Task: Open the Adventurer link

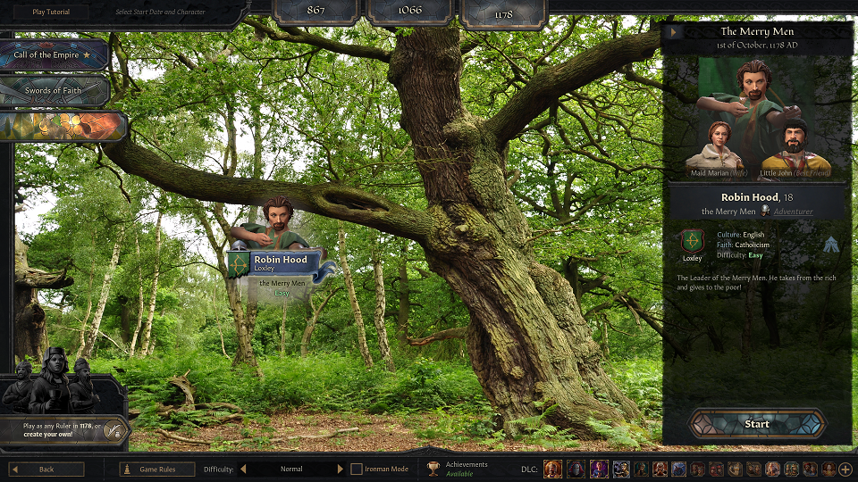Action: 794,212
